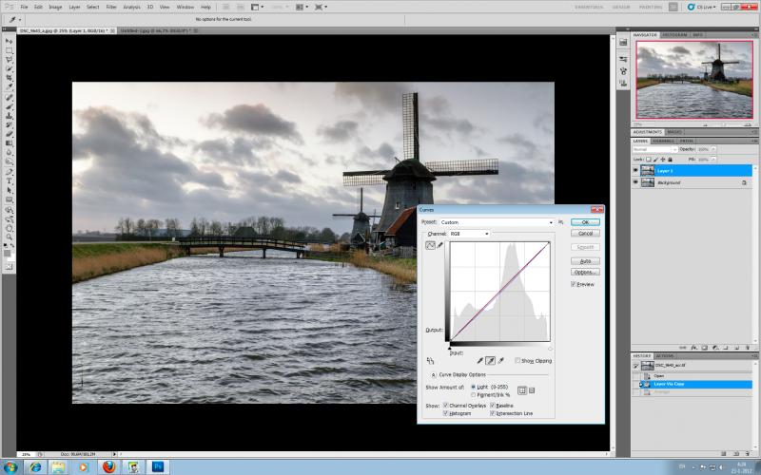Pick the white point eyedropper in Curves

click(501, 361)
